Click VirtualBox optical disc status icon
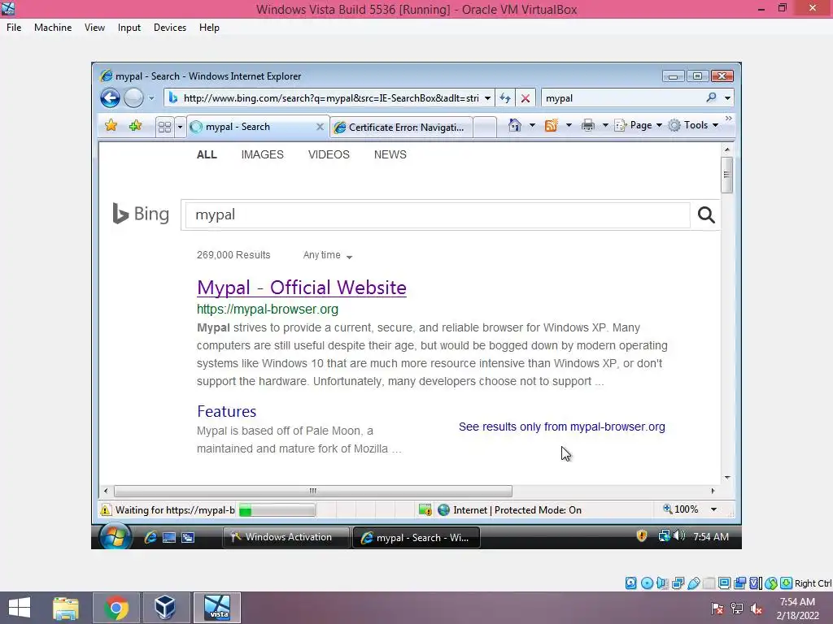This screenshot has height=624, width=833. [647, 583]
